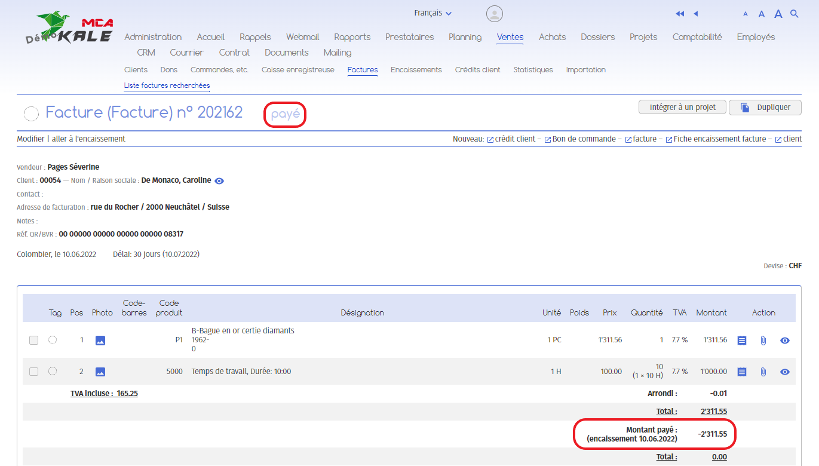The width and height of the screenshot is (819, 466).
Task: Open the Comptabilité menu
Action: tap(697, 37)
